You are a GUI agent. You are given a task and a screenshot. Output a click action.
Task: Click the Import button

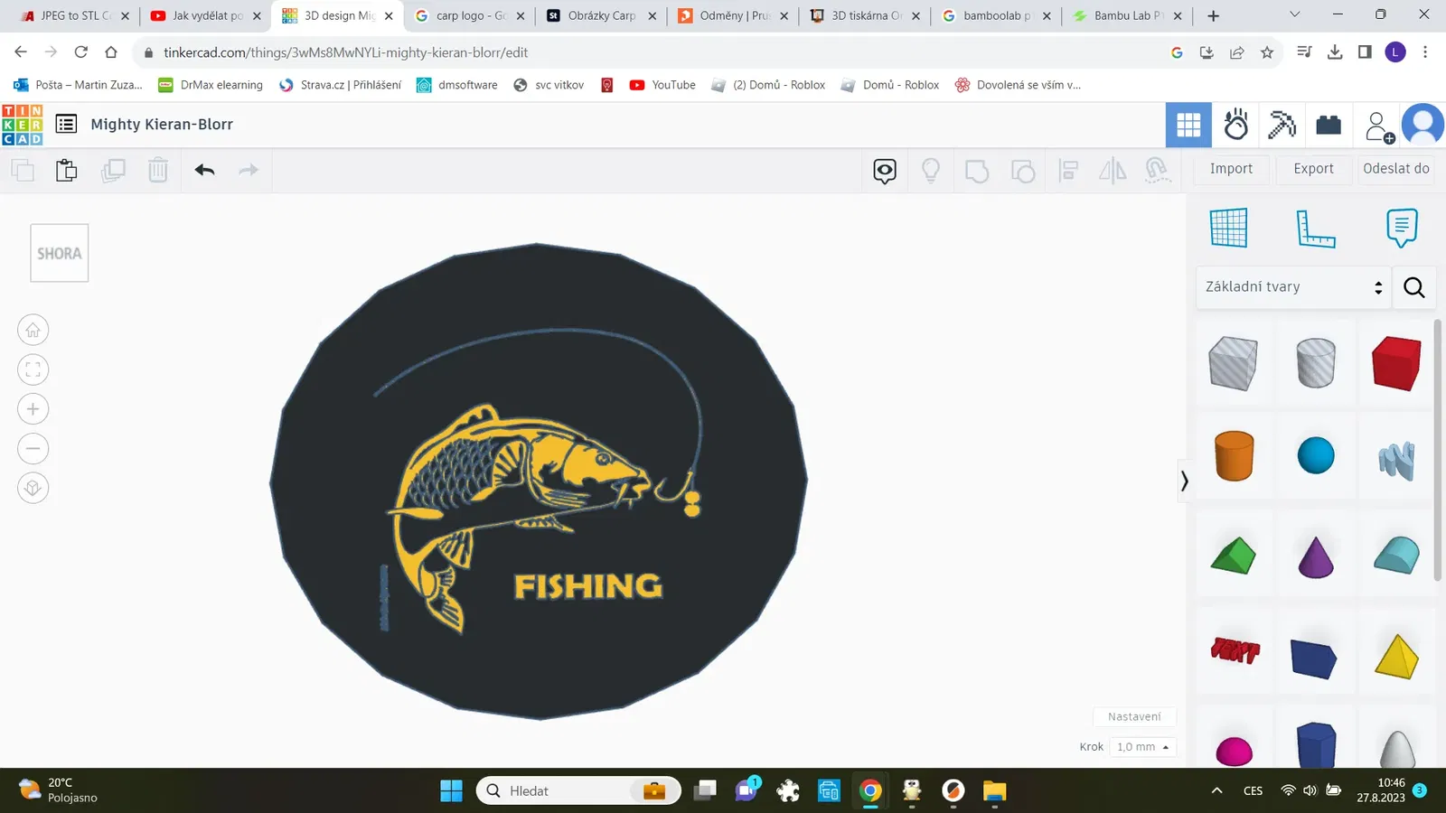(1231, 169)
